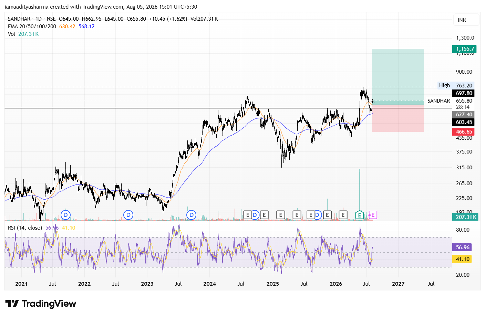The image size is (485, 317).
Task: Click the 900.00 price axis label
Action: coord(464,72)
